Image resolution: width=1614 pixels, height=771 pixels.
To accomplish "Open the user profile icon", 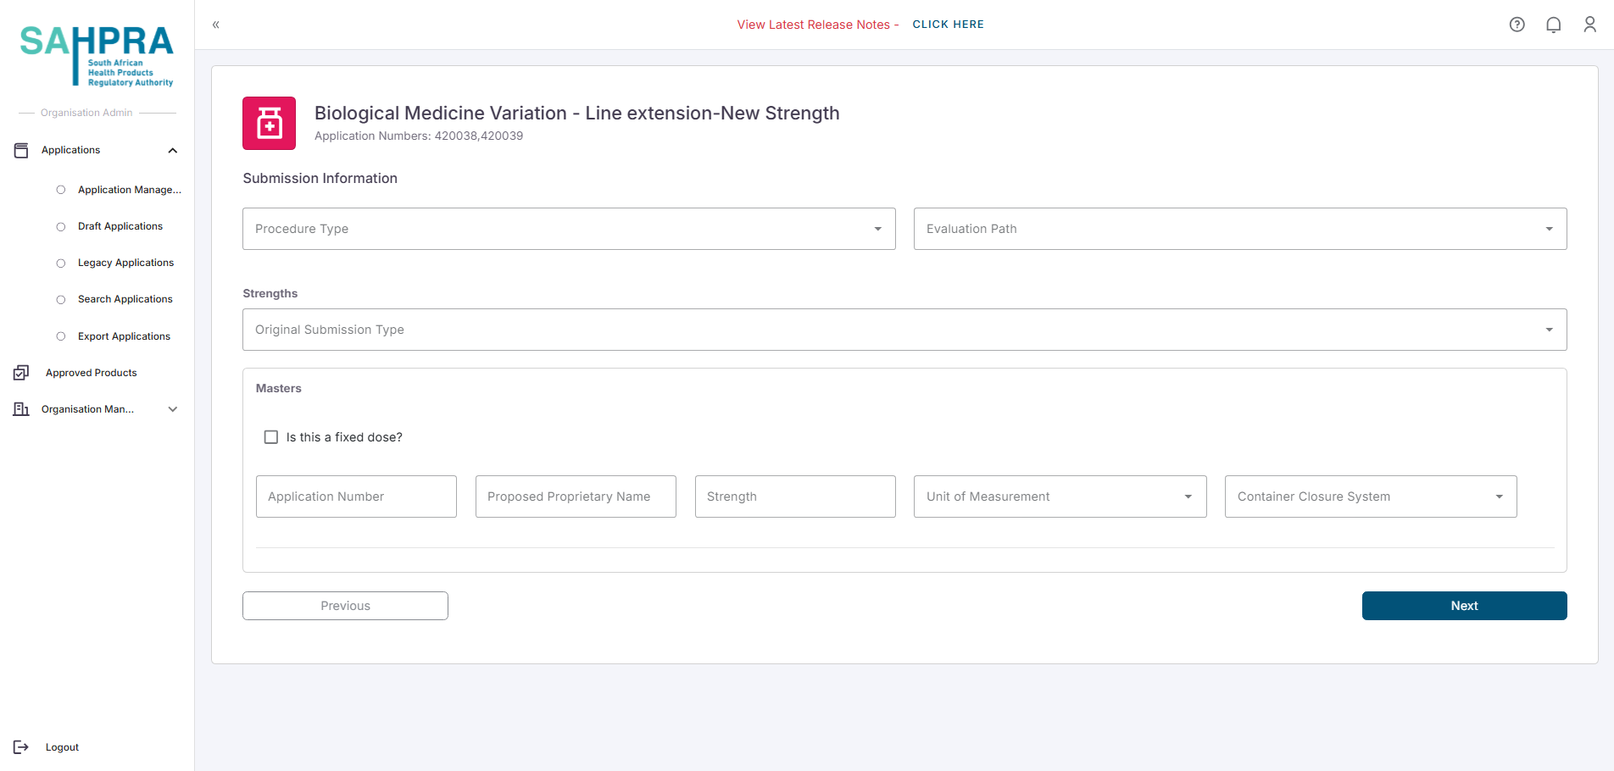I will coord(1589,25).
